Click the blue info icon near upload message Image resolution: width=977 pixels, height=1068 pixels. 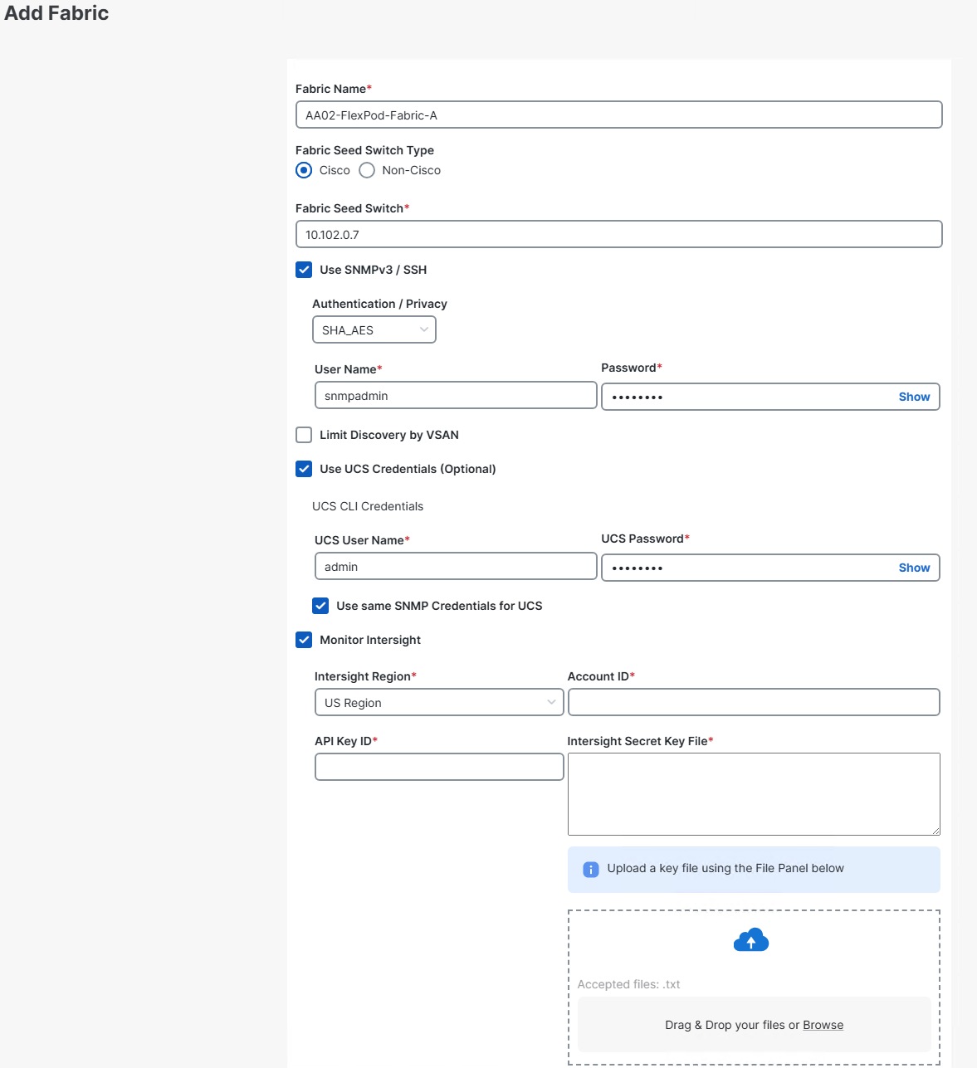coord(591,870)
